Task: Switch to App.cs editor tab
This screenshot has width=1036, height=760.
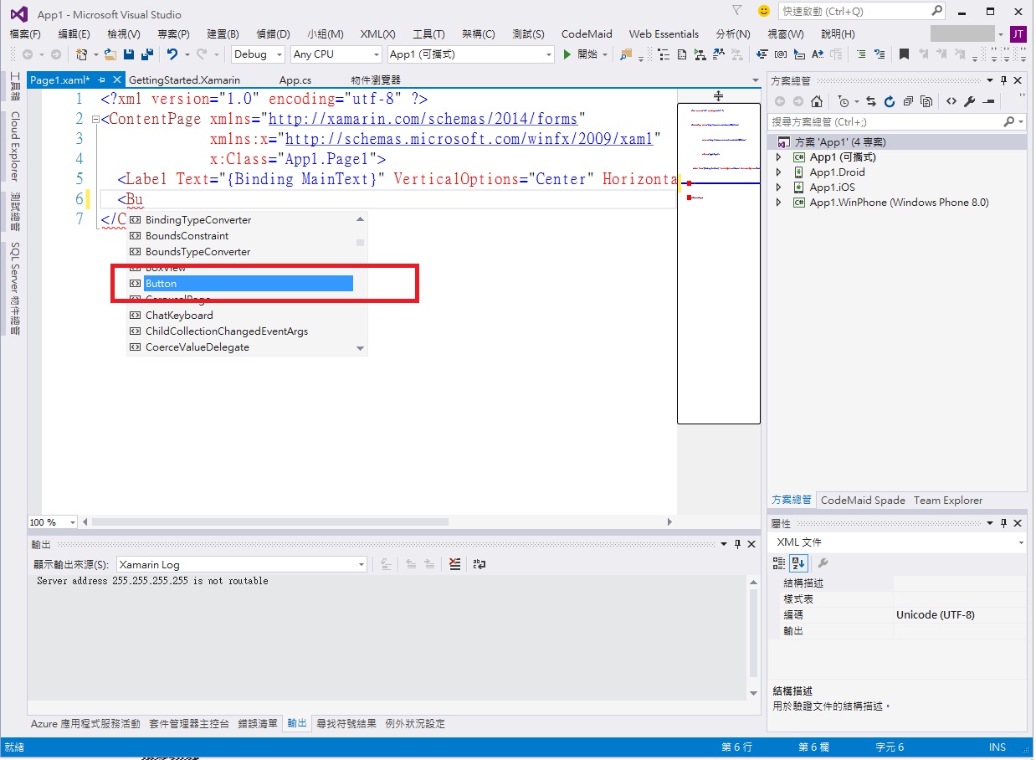Action: point(295,80)
